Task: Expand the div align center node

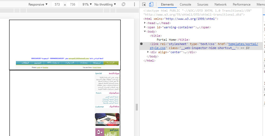Action: pyautogui.click(x=148, y=52)
